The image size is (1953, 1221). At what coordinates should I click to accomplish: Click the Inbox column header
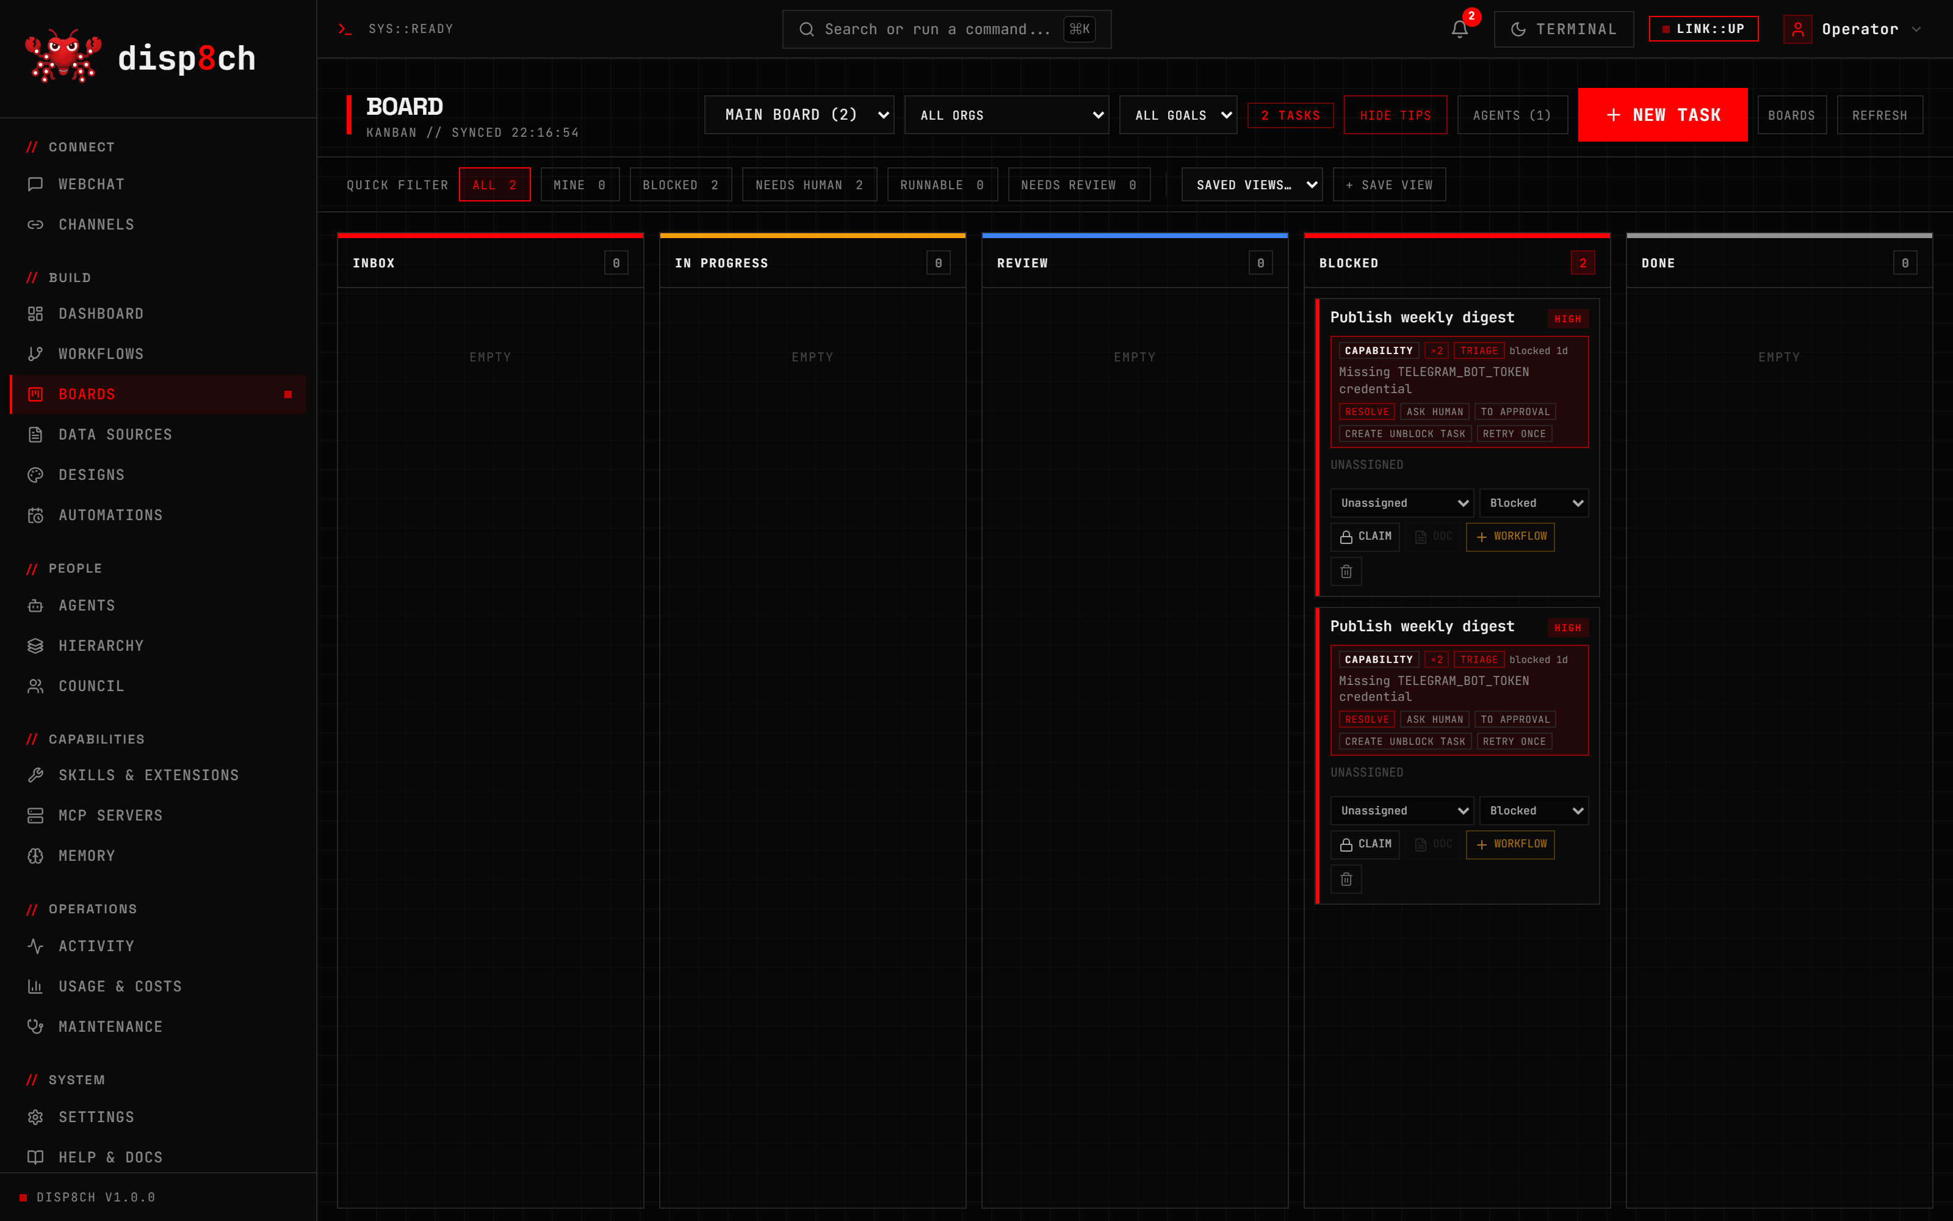[x=490, y=263]
